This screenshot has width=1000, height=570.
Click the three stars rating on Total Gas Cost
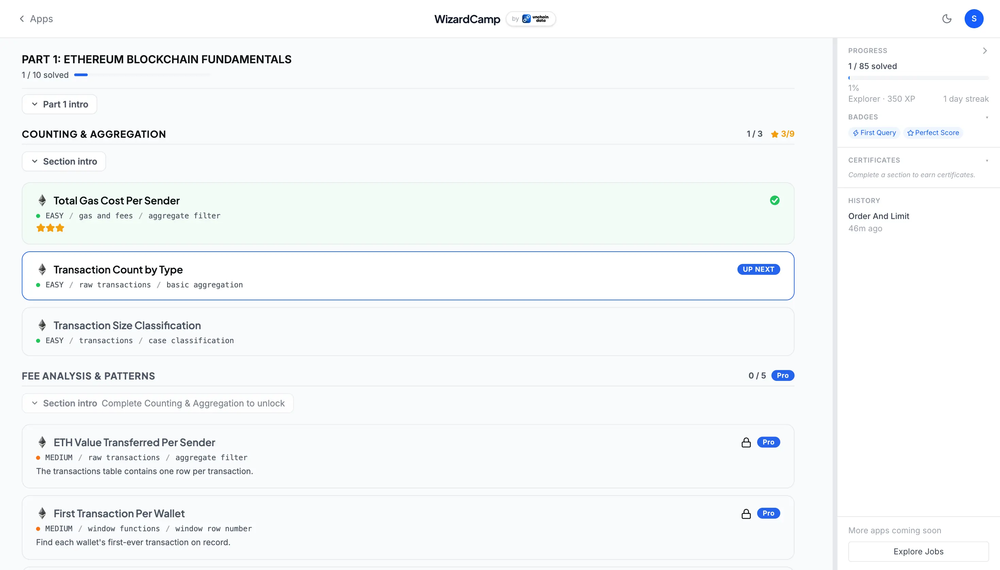50,228
